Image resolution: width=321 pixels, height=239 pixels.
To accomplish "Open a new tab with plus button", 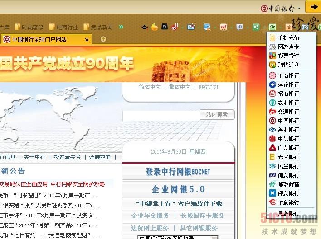I will [x=103, y=39].
